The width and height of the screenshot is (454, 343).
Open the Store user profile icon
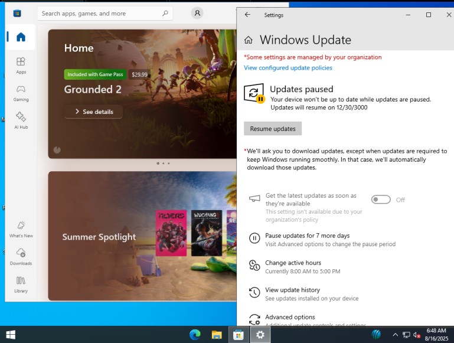click(x=197, y=13)
